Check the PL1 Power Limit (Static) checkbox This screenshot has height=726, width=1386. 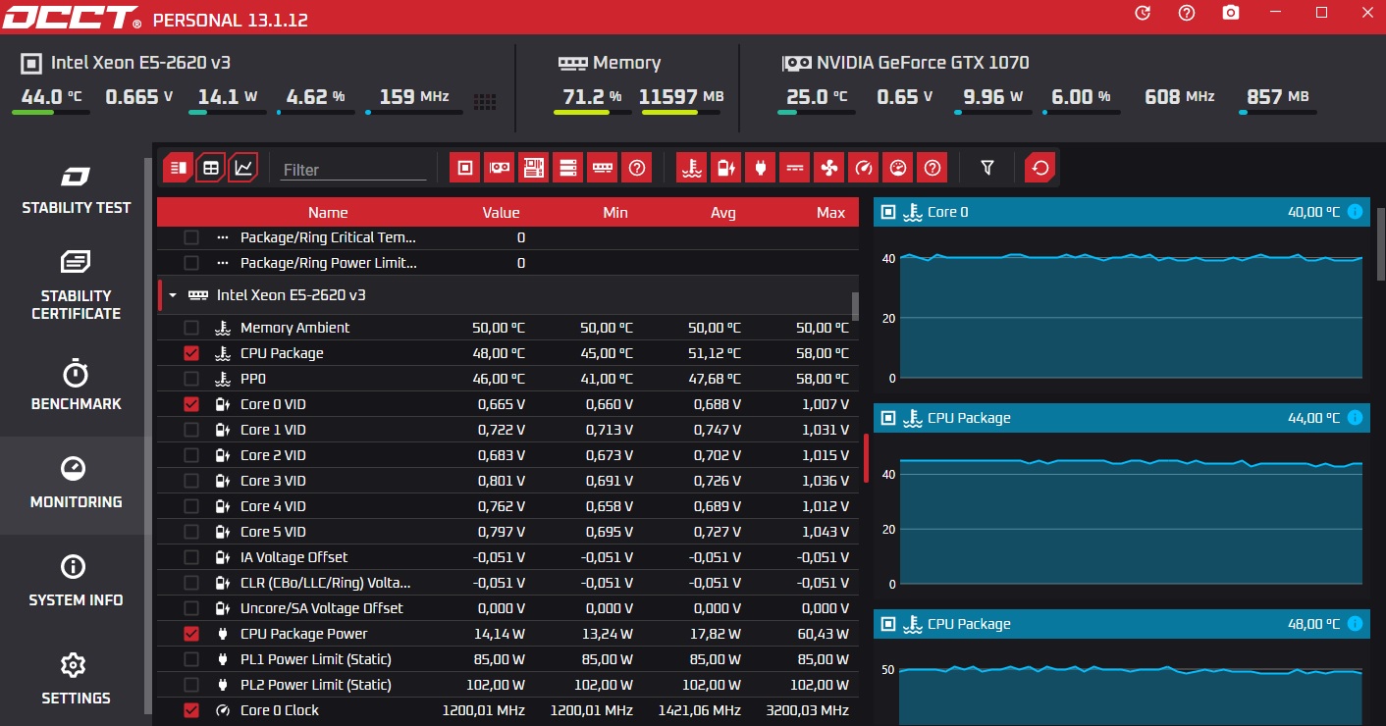(x=191, y=659)
